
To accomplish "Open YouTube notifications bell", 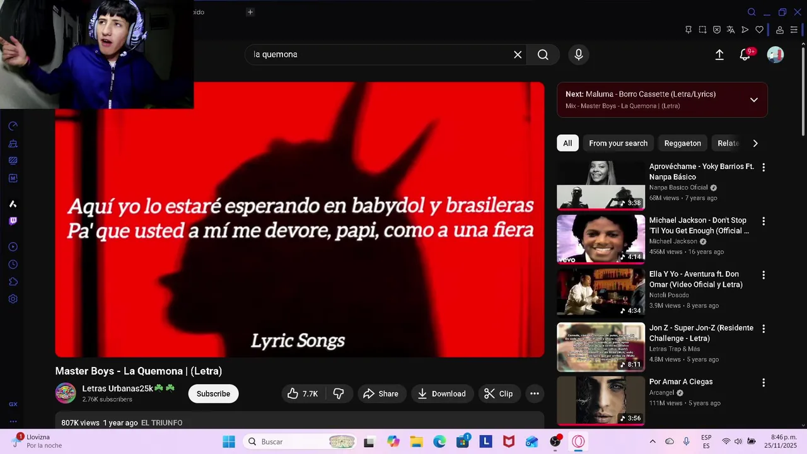I will pos(745,55).
